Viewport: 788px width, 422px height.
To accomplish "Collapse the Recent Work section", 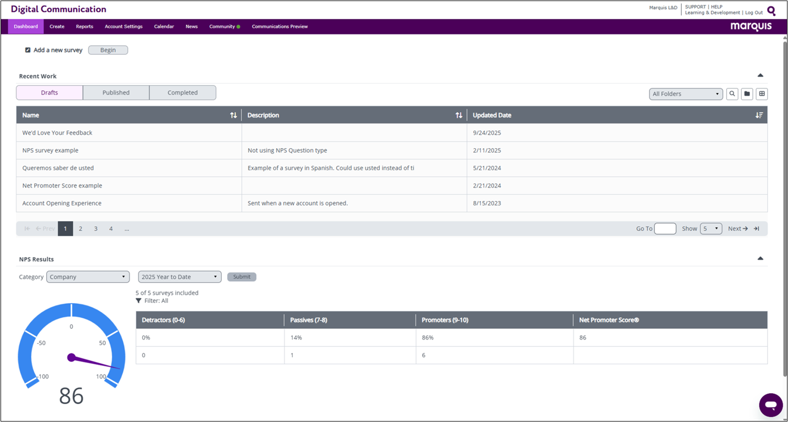I will [x=760, y=75].
